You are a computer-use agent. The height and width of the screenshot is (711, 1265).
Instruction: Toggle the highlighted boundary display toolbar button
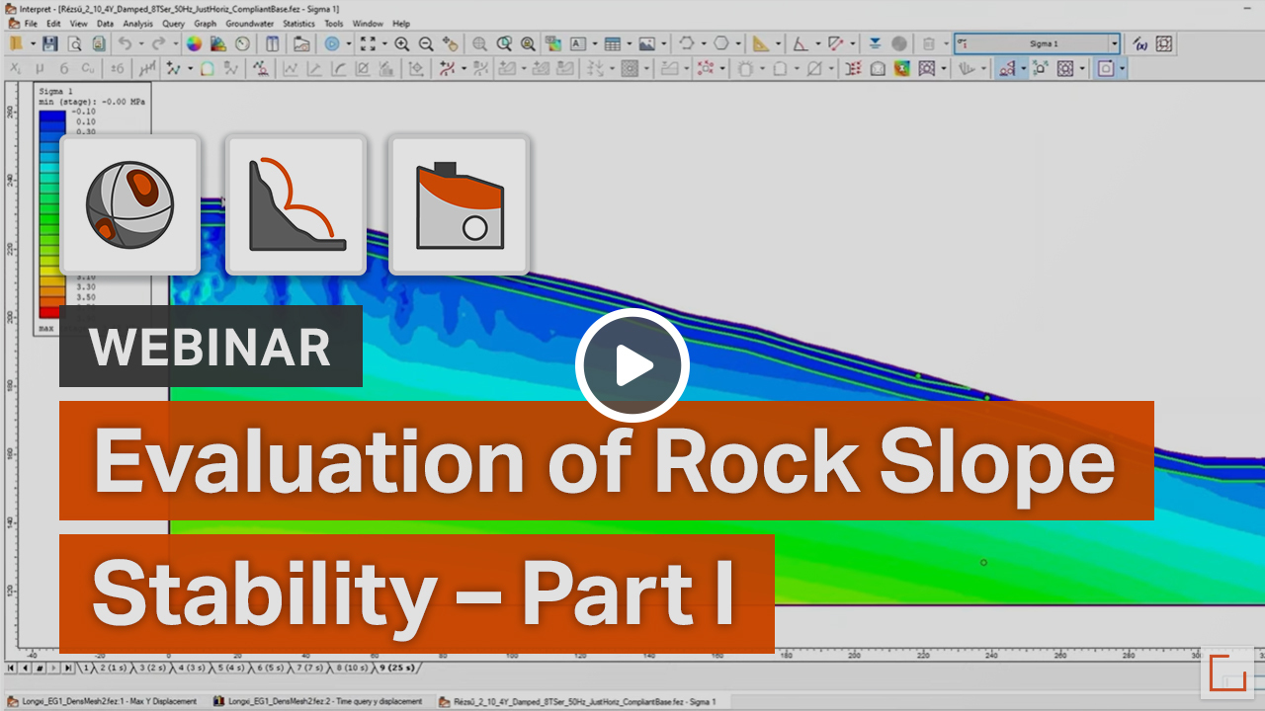click(x=1106, y=69)
